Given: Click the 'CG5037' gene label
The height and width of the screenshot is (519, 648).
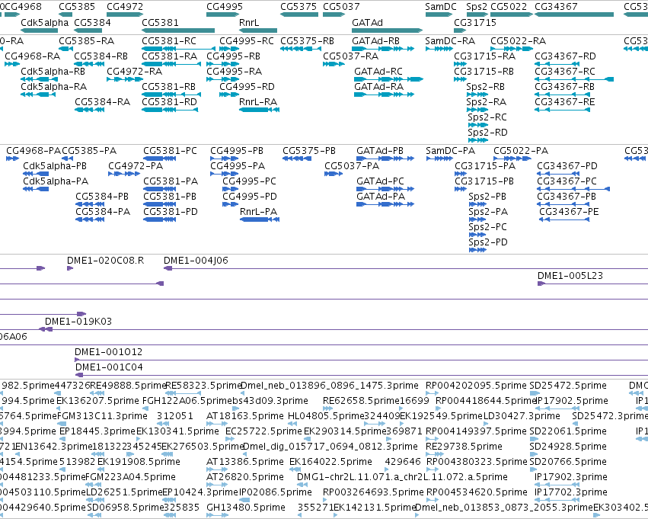Looking at the screenshot, I should click(x=341, y=7).
